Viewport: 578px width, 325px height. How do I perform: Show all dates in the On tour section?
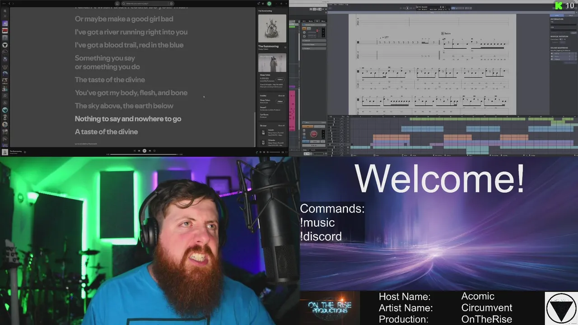pyautogui.click(x=281, y=125)
